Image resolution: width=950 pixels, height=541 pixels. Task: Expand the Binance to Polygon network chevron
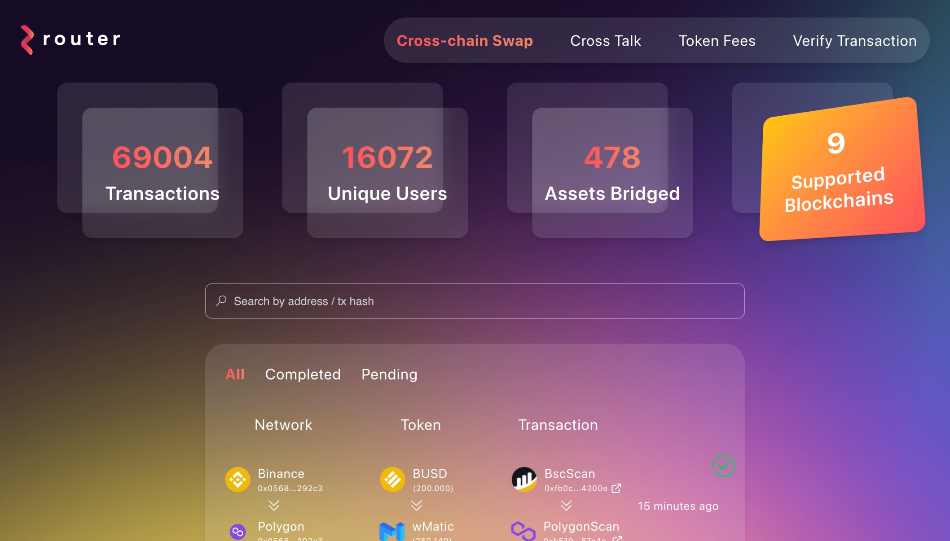point(273,506)
